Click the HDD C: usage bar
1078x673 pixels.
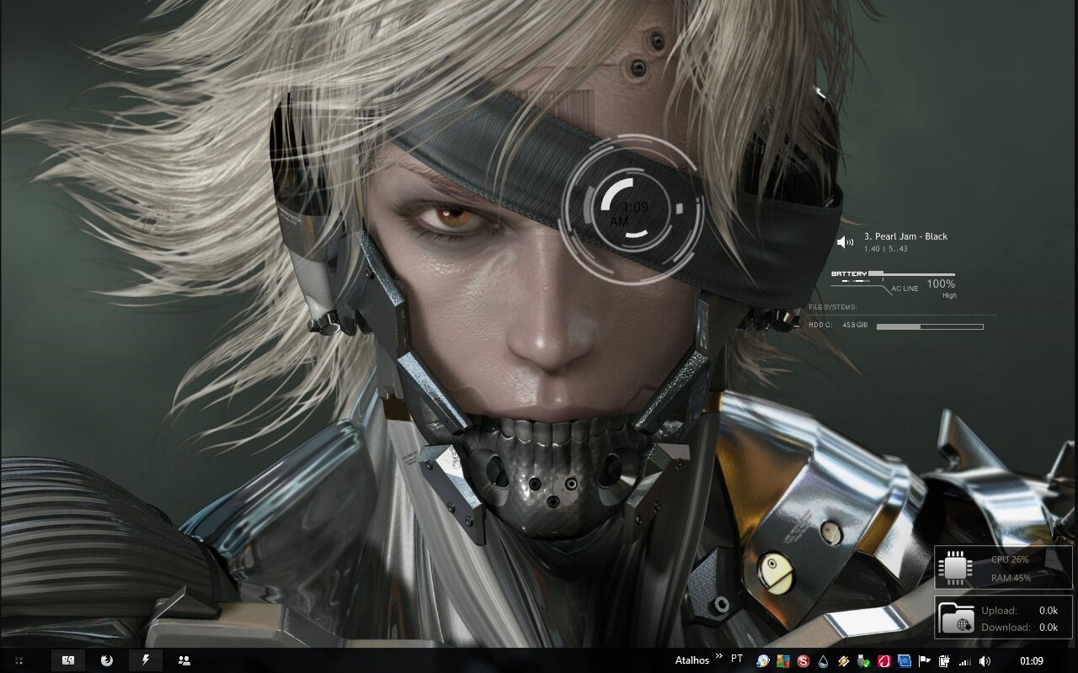coord(930,326)
